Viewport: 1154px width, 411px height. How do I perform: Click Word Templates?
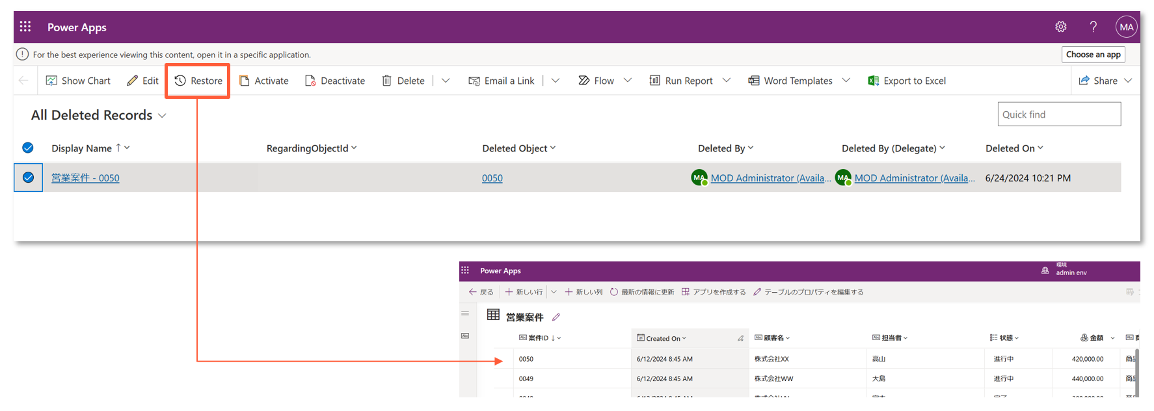(790, 81)
